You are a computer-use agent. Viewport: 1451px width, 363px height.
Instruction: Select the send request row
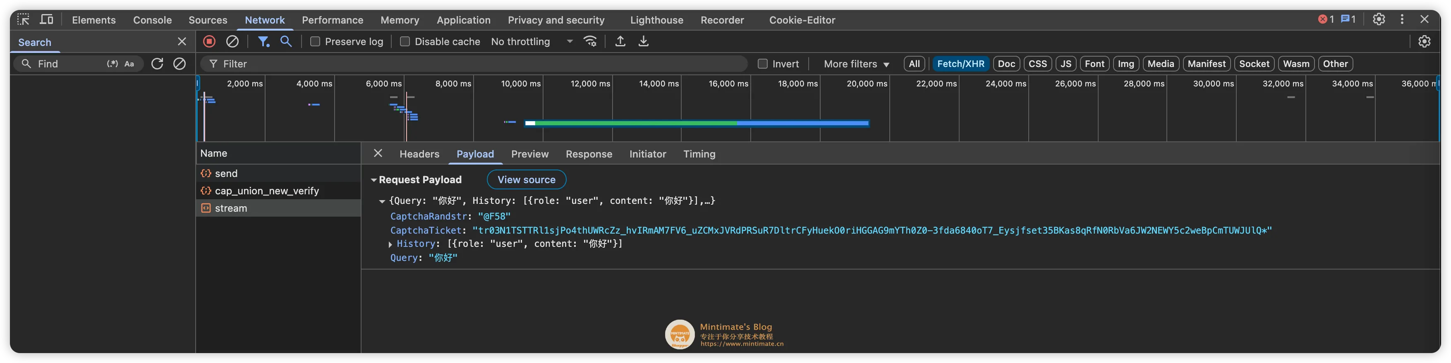point(278,173)
